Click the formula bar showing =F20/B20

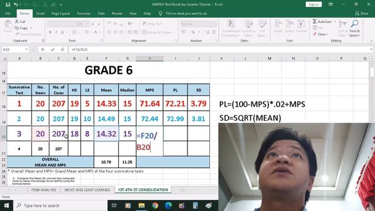[x=220, y=49]
